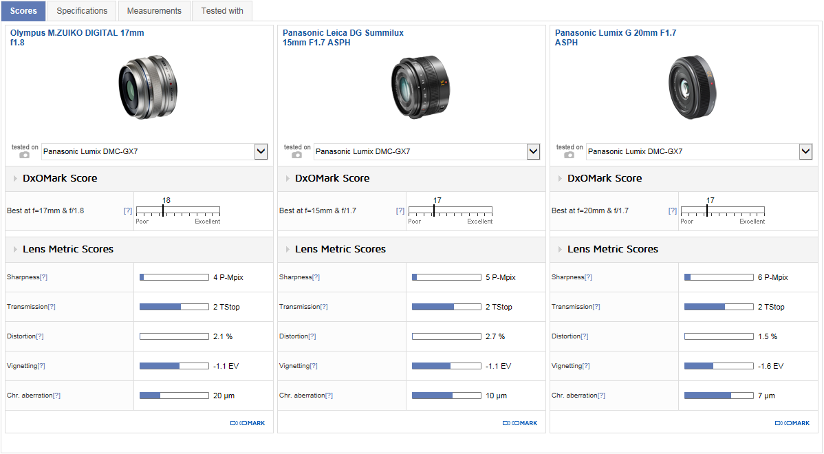Open the Panasonic Leica DG Summilux 15mm link
The image size is (824, 454).
[x=343, y=37]
